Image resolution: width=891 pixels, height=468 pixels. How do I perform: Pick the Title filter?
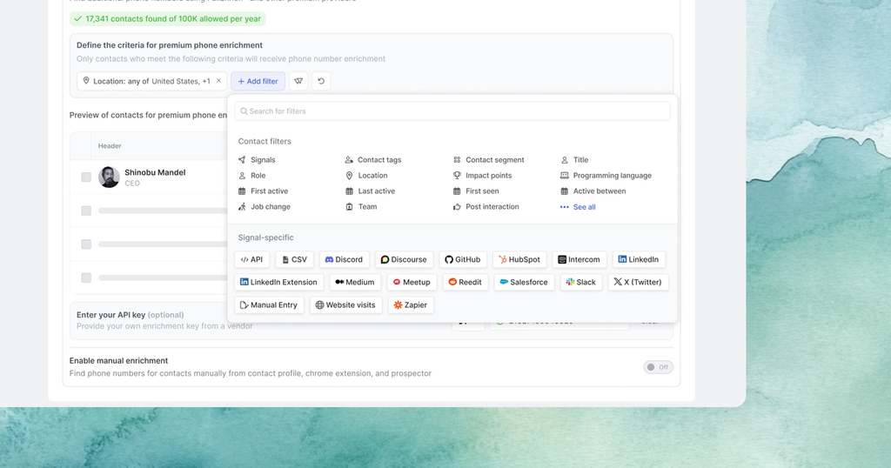(x=574, y=160)
